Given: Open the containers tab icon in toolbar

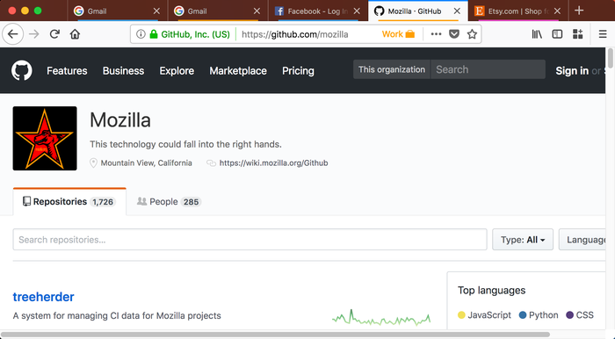Looking at the screenshot, I should click(577, 34).
